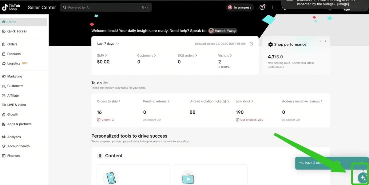This screenshot has width=369, height=185.
Task: Open the Last 7 days date range dropdown
Action: click(107, 44)
